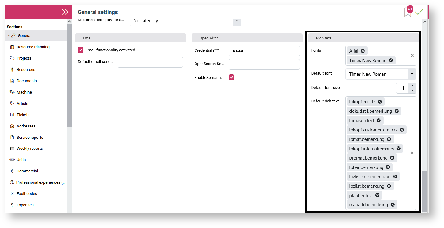Remove the Arial font tag
Viewport: 444px width, 228px height.
(x=363, y=51)
